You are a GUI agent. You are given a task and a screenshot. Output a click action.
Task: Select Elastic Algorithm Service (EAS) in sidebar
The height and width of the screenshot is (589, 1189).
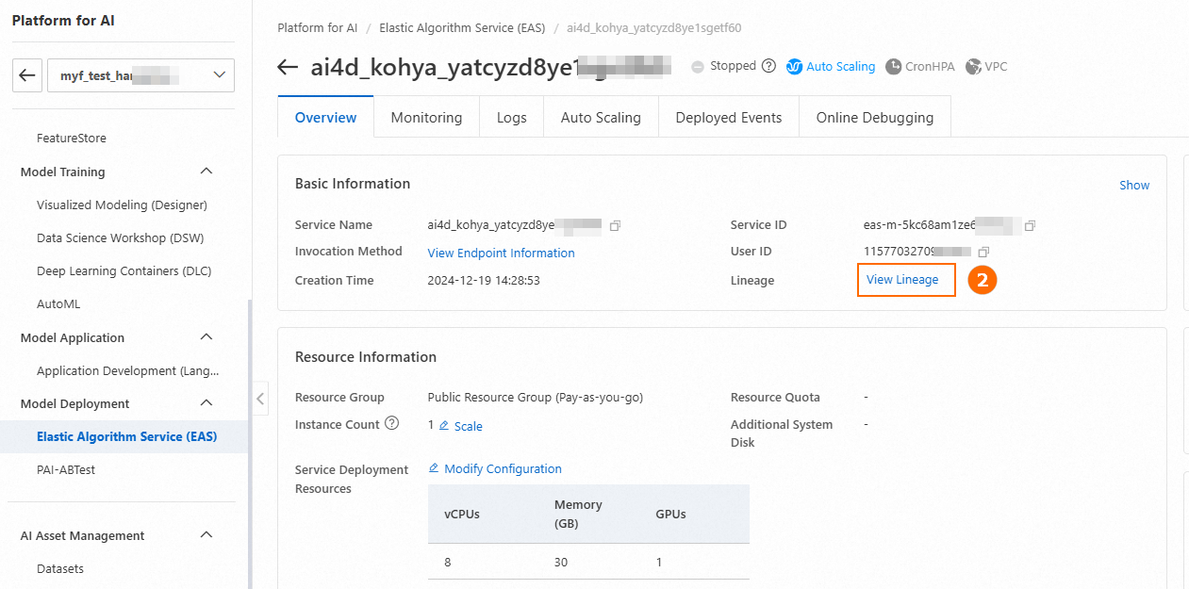point(126,437)
